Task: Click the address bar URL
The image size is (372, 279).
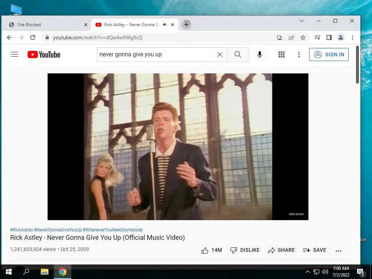Action: click(97, 37)
